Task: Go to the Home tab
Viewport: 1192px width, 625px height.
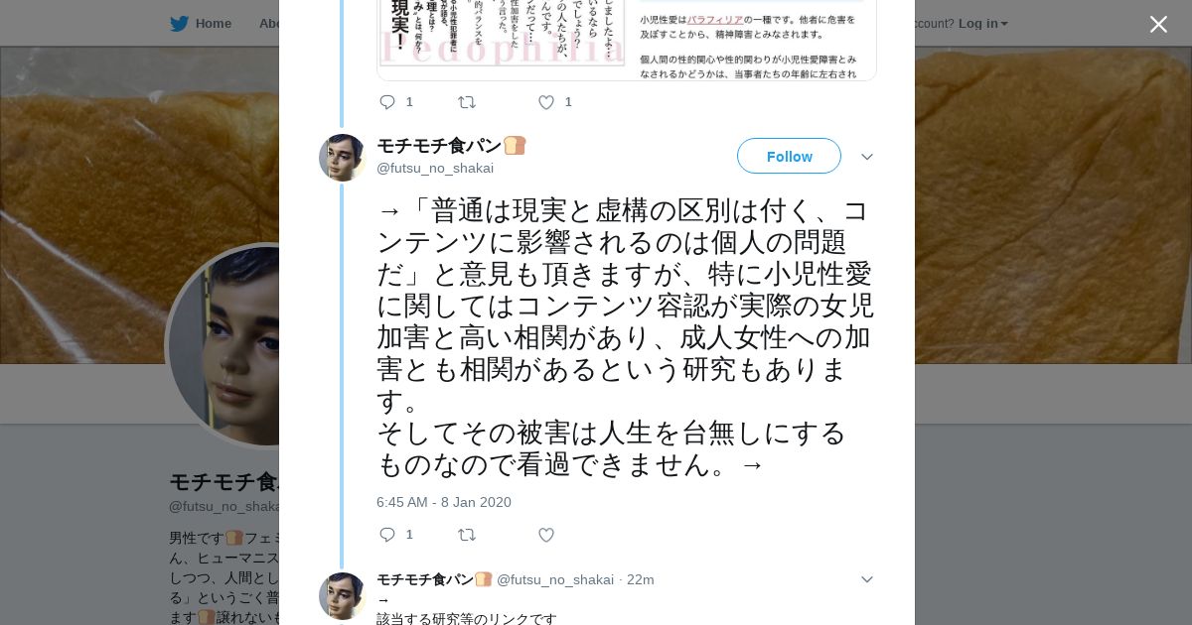Action: click(201, 24)
